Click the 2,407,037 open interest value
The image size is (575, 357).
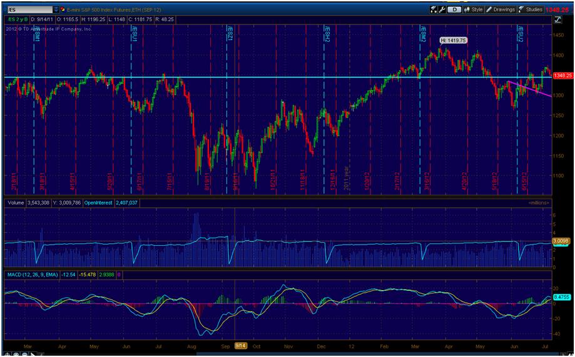(126, 203)
